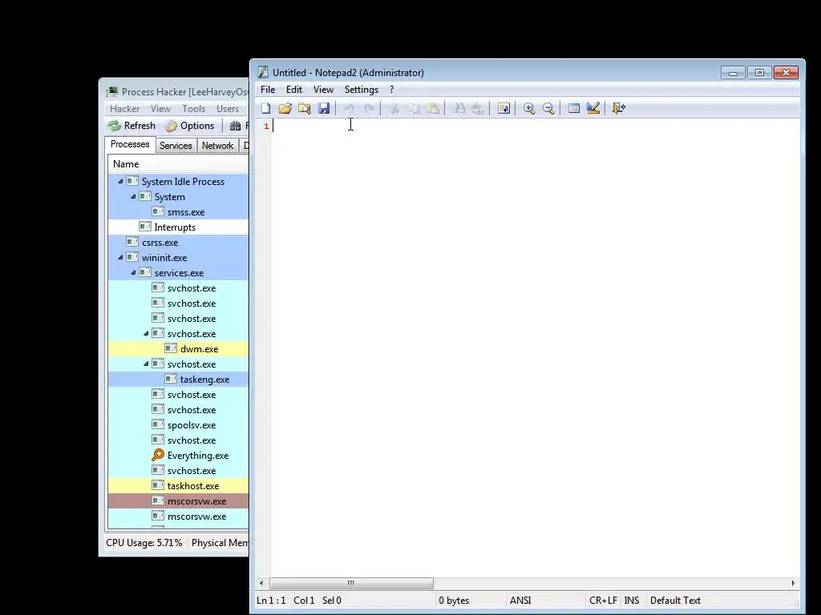The height and width of the screenshot is (615, 821).
Task: Click inside the Notepad2 text editing area
Action: (x=535, y=348)
